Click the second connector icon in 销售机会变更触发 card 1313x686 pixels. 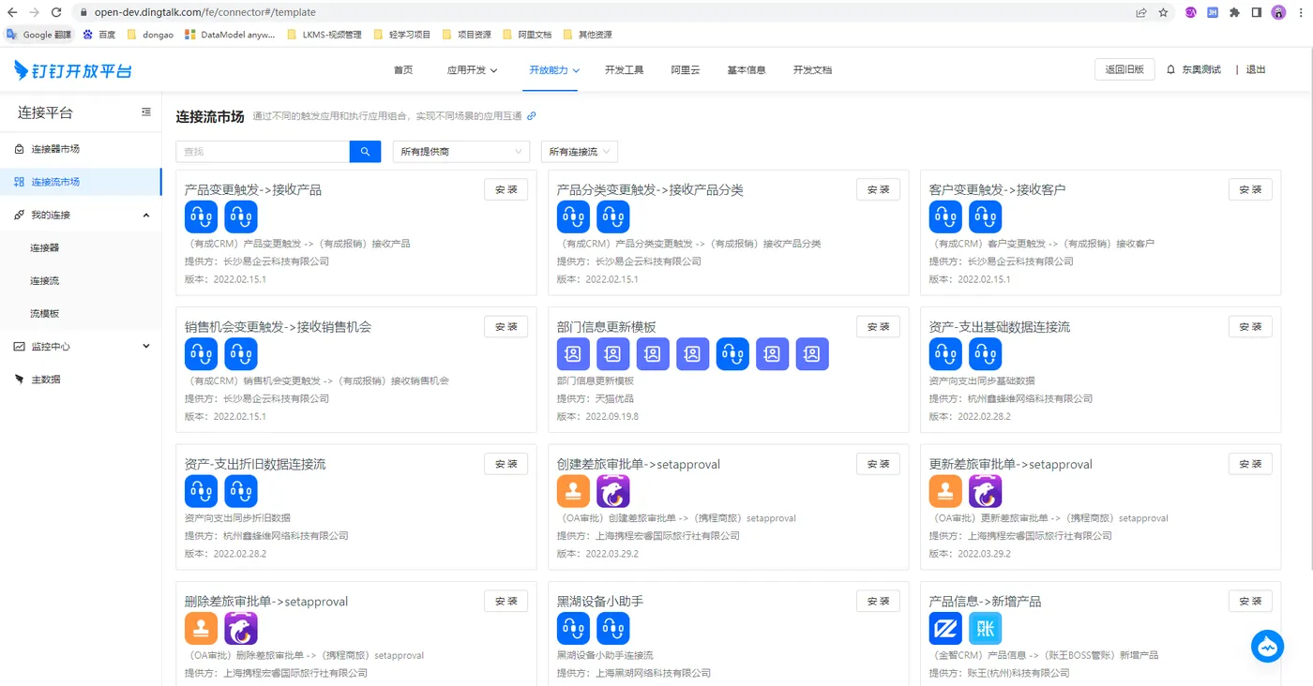click(x=241, y=353)
